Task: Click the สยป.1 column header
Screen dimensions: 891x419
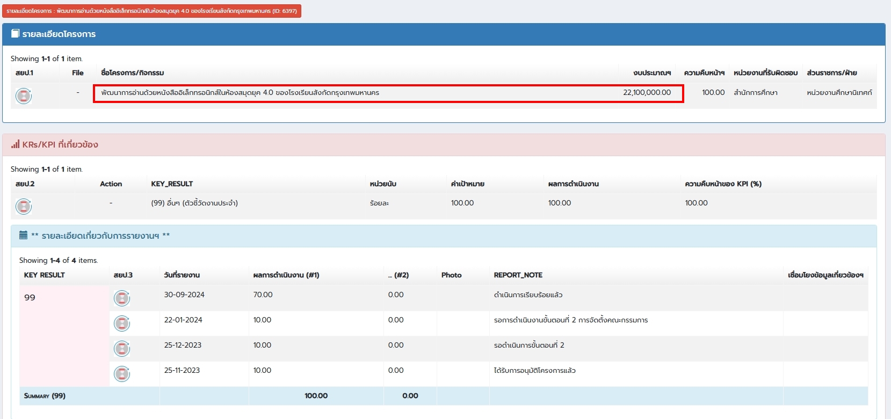Action: tap(24, 73)
